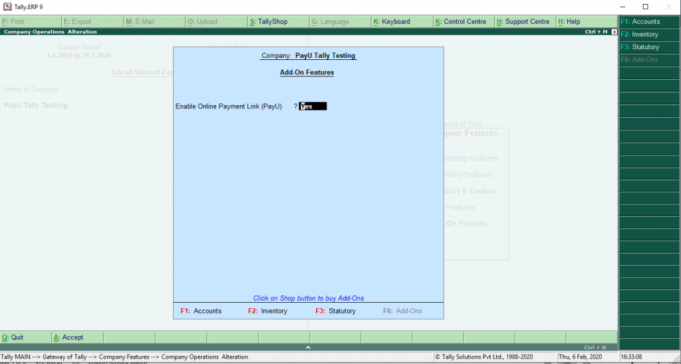
Task: Maximize the Tally.ERP 9 window
Action: [645, 7]
